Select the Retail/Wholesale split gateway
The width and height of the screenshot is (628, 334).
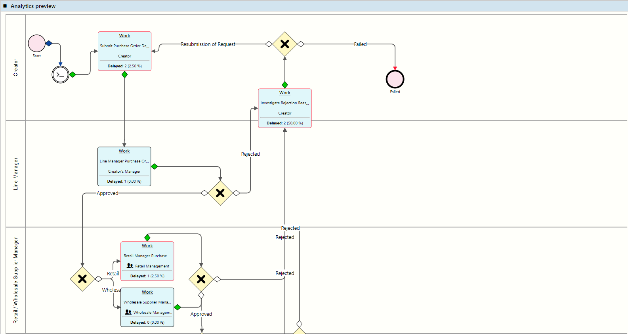(82, 279)
